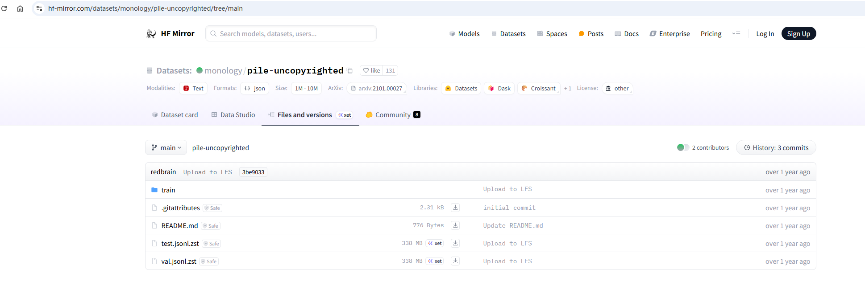Copy dataset name with clipboard icon
865x298 pixels.
point(350,71)
